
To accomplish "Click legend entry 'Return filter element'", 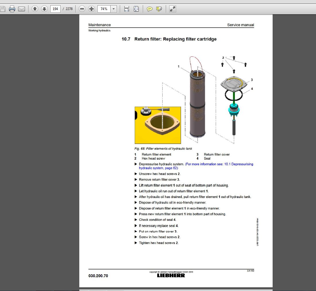I will pos(156,155).
